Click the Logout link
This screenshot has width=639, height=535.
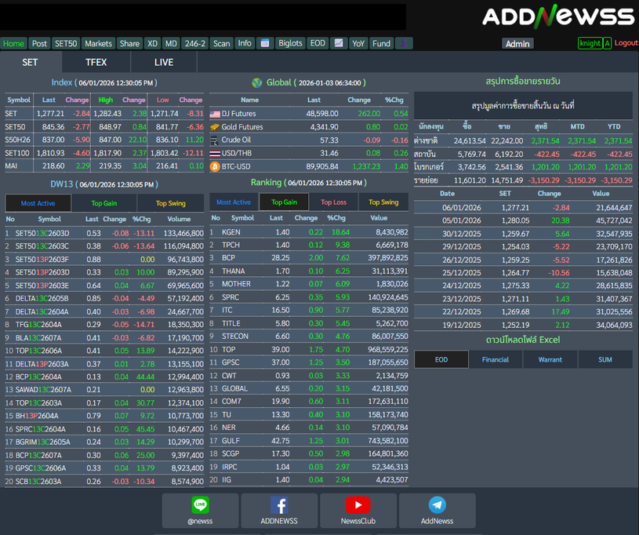tap(626, 43)
